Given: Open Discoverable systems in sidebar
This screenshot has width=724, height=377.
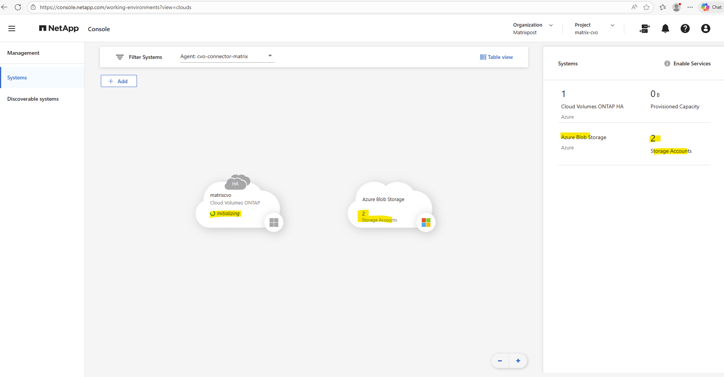Looking at the screenshot, I should pyautogui.click(x=33, y=99).
